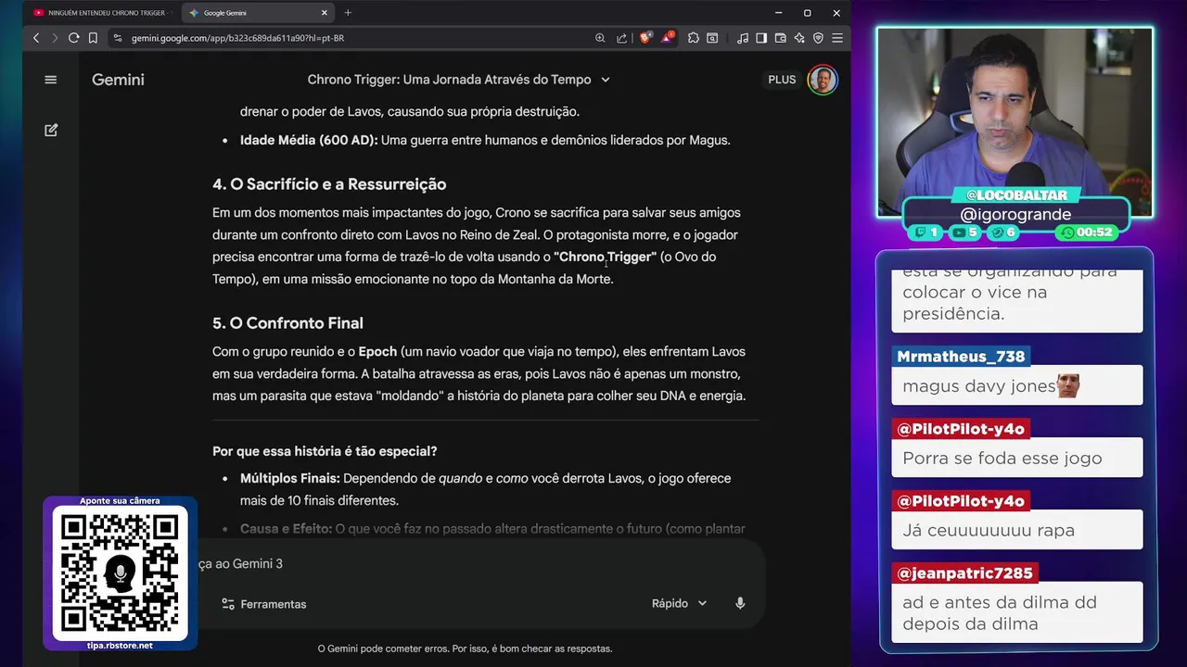Screen dimensions: 1187x667
Task: Bookmark this page in the address bar
Action: [94, 38]
